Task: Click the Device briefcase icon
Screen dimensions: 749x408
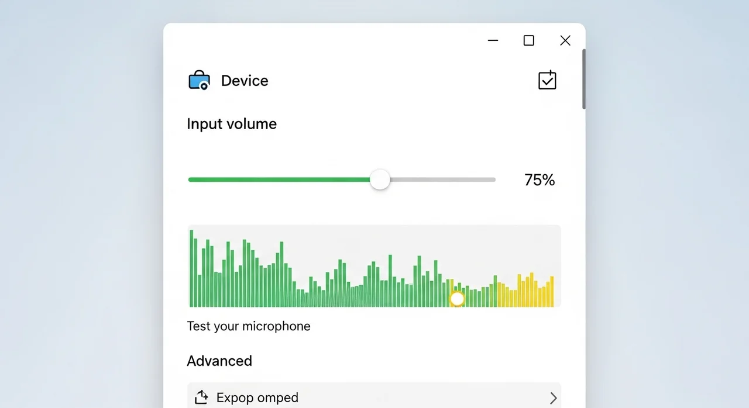Action: pos(199,81)
